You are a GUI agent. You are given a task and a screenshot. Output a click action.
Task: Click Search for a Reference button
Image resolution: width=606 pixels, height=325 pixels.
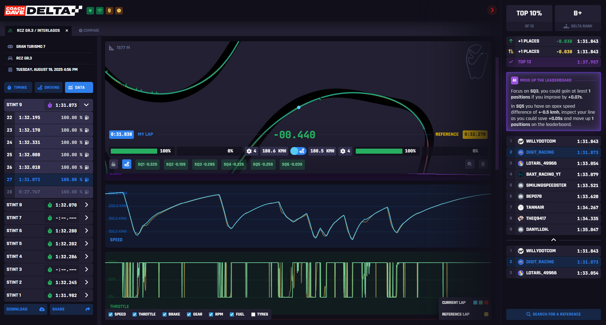[554, 314]
